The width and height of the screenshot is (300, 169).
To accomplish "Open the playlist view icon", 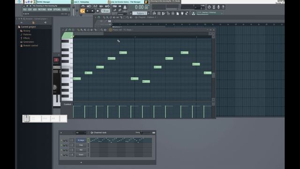I will click(154, 14).
